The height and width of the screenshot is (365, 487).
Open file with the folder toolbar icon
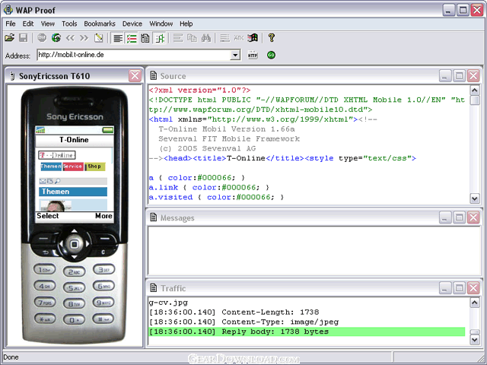10,38
